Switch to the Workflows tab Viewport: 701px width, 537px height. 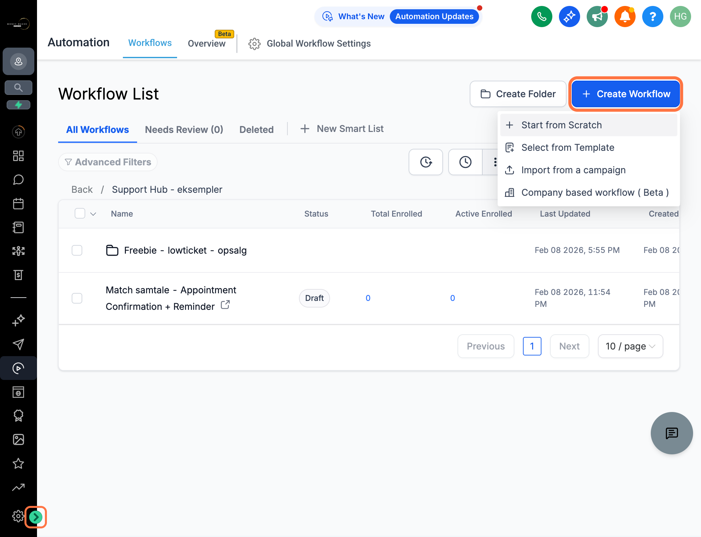(x=150, y=43)
